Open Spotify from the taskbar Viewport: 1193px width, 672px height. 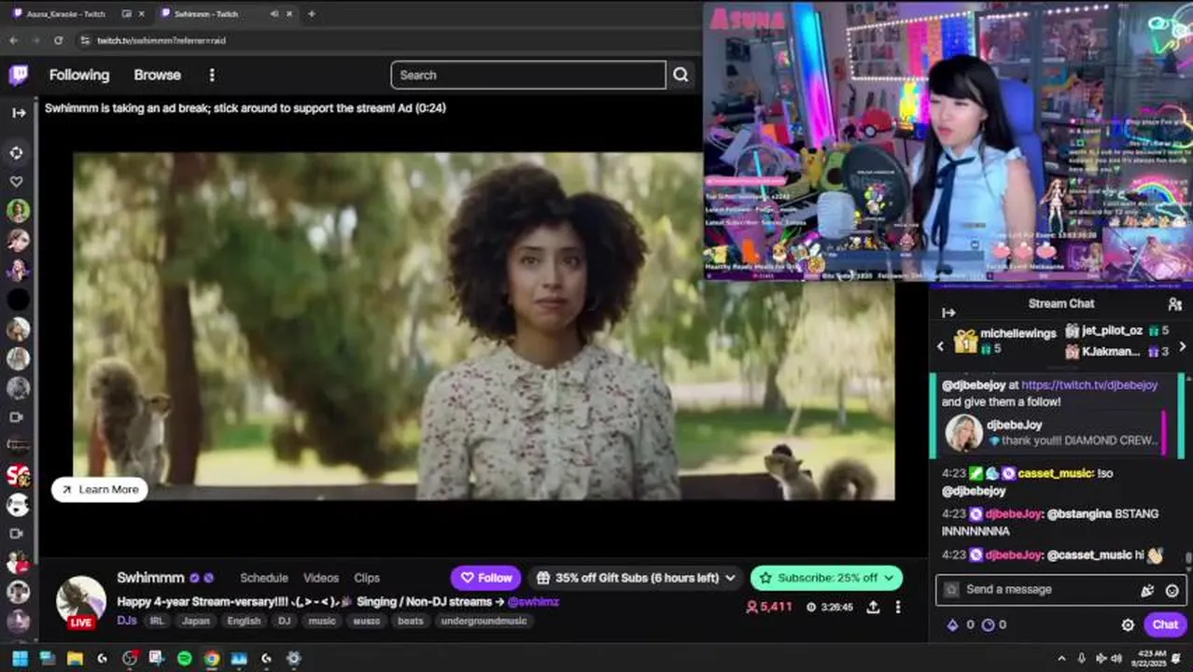[x=184, y=658]
